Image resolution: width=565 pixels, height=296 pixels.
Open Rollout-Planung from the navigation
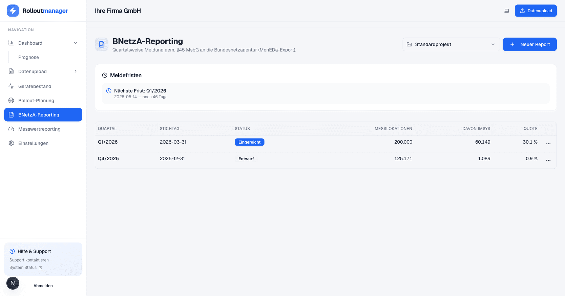tap(36, 101)
